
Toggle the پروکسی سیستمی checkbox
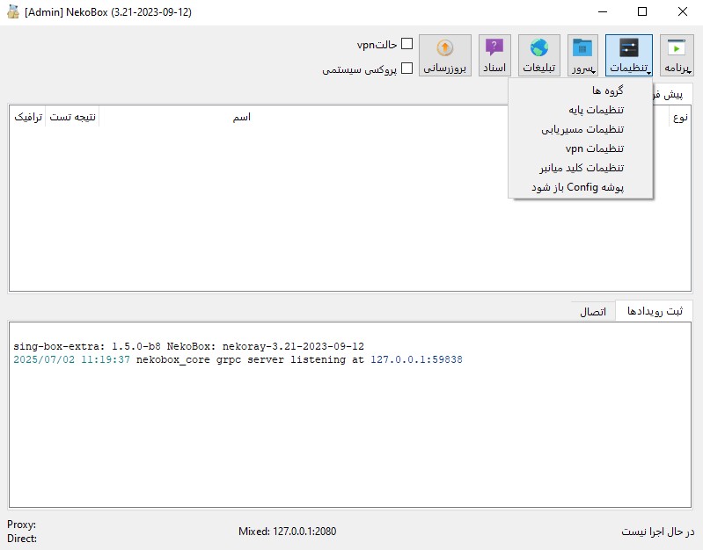pos(406,68)
